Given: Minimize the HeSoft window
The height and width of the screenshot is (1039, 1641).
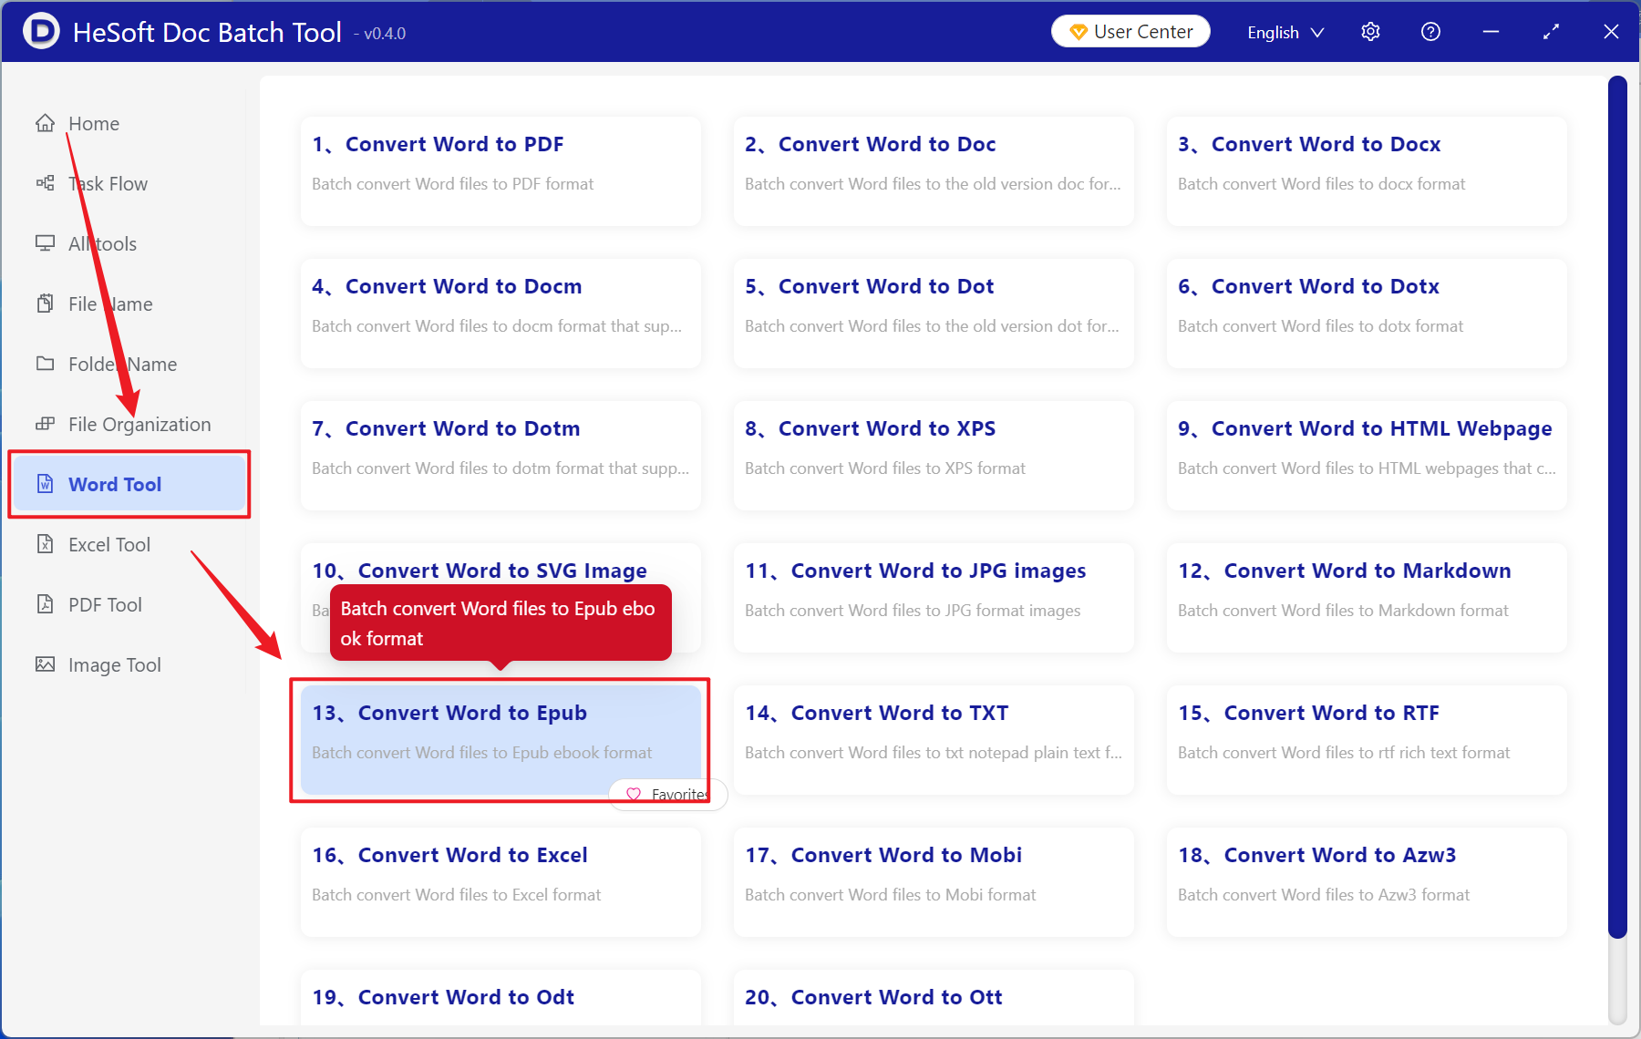Looking at the screenshot, I should 1491,32.
